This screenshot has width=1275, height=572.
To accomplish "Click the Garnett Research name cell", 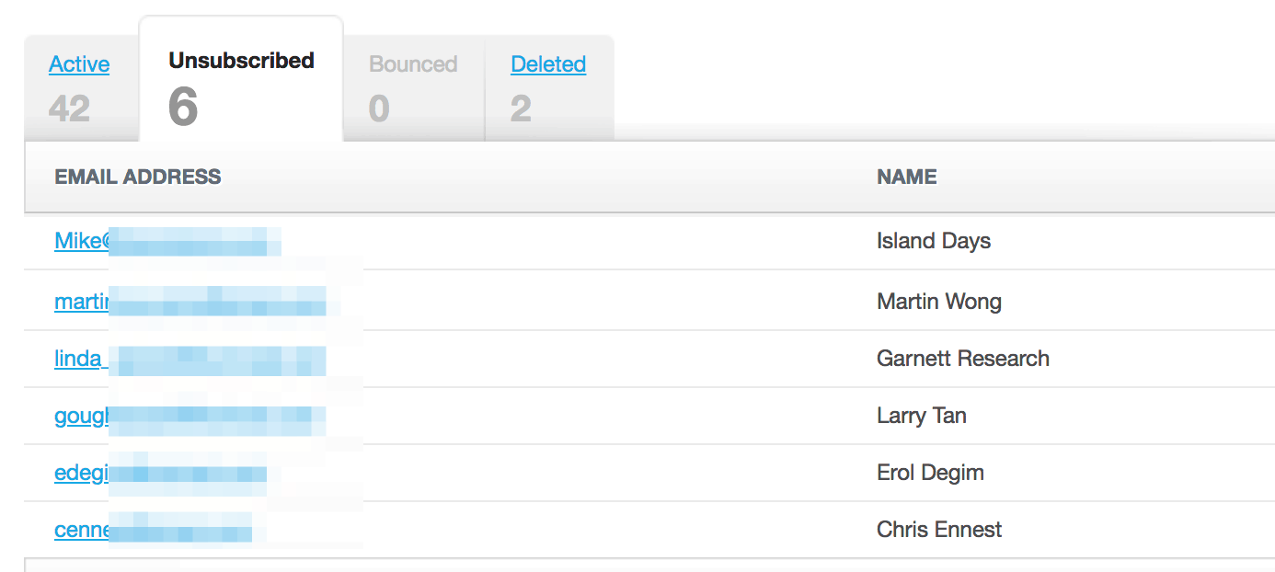I will (963, 359).
